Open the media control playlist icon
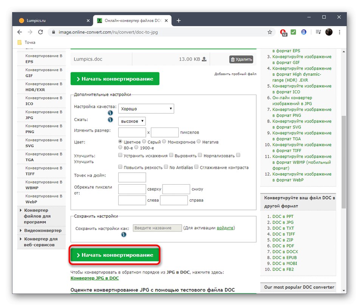Viewport: 359px width, 306px height. (x=318, y=32)
